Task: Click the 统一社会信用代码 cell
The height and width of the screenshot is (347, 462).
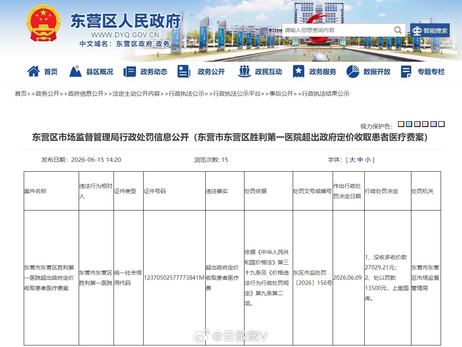Action: pyautogui.click(x=128, y=278)
